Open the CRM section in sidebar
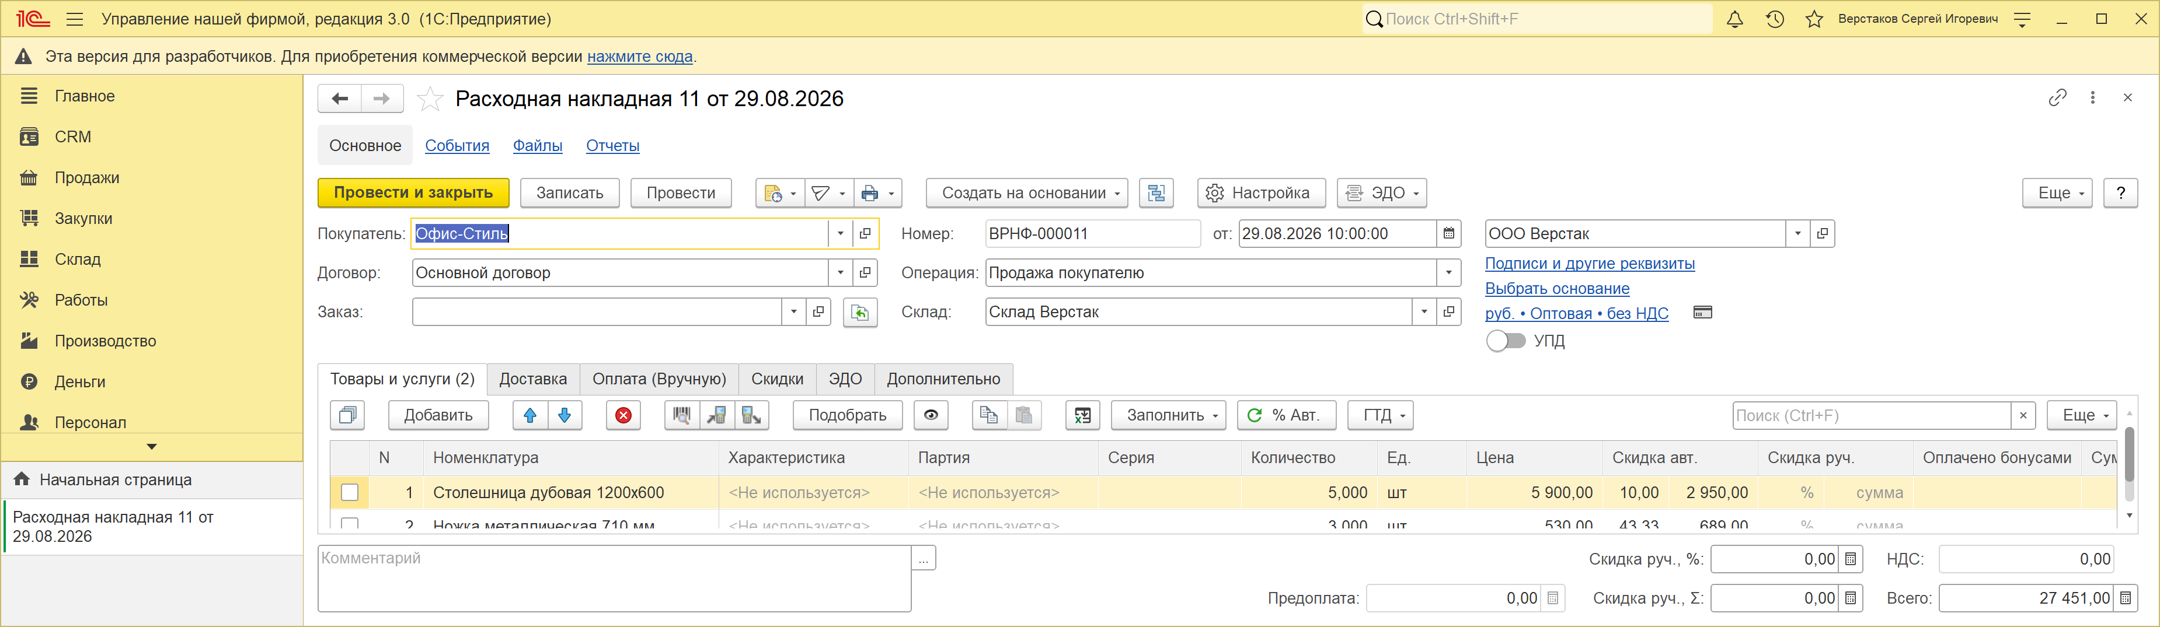The image size is (2160, 627). (x=73, y=136)
